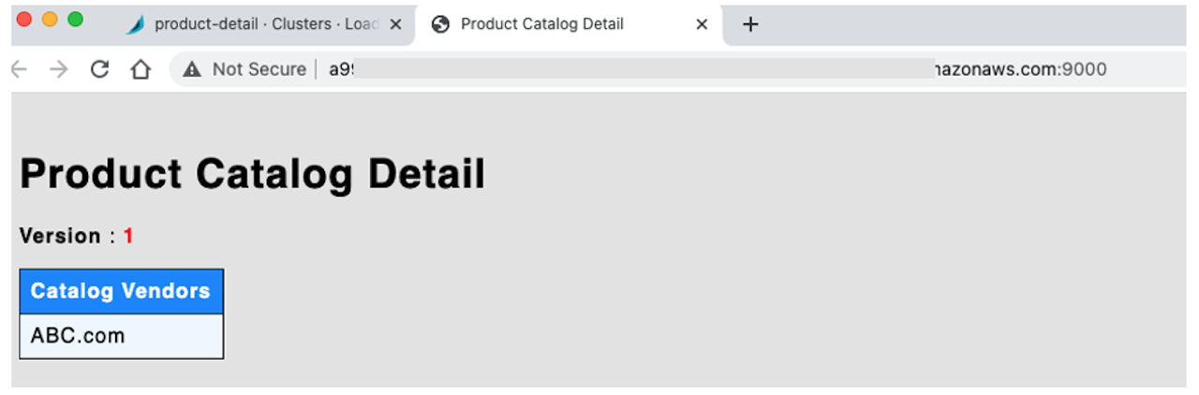
Task: Click the yellow macOS minimize button
Action: coord(50,20)
